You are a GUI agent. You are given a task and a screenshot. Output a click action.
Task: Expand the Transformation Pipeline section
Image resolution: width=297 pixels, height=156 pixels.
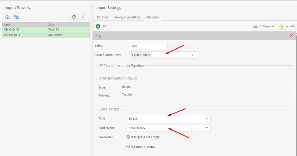101,65
